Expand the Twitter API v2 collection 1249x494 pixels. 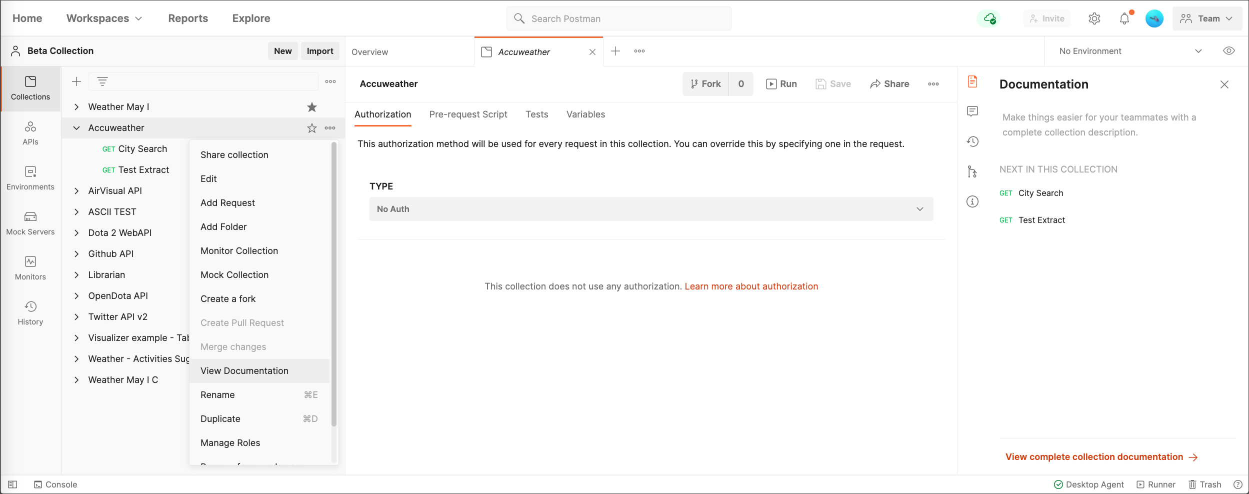[x=76, y=317]
